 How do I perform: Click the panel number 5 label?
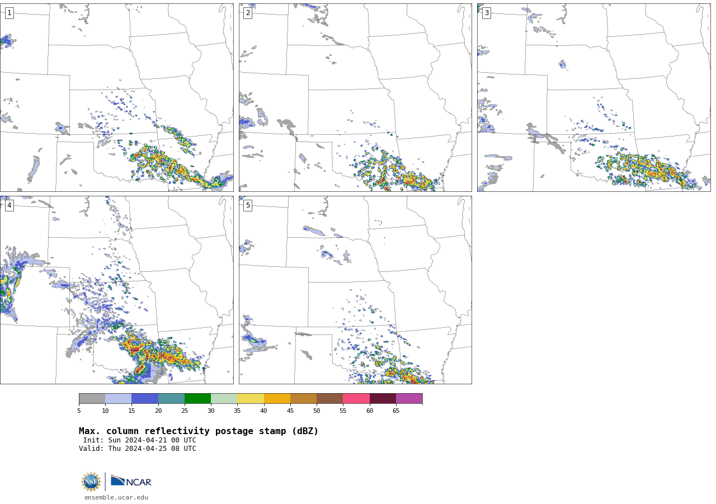(x=248, y=205)
